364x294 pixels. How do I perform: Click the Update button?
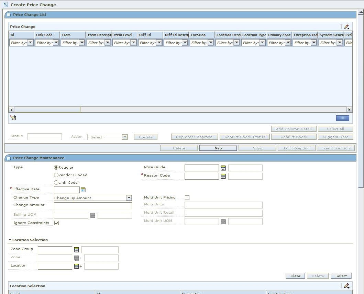point(145,137)
